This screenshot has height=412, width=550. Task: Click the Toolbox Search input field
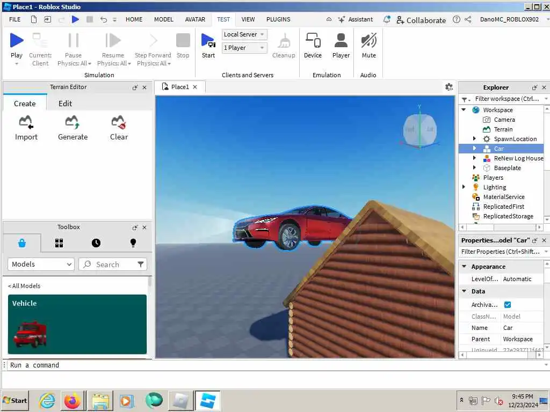pyautogui.click(x=113, y=264)
